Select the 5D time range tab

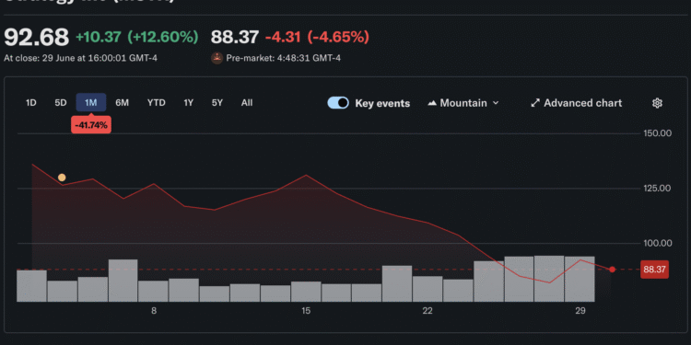point(61,102)
